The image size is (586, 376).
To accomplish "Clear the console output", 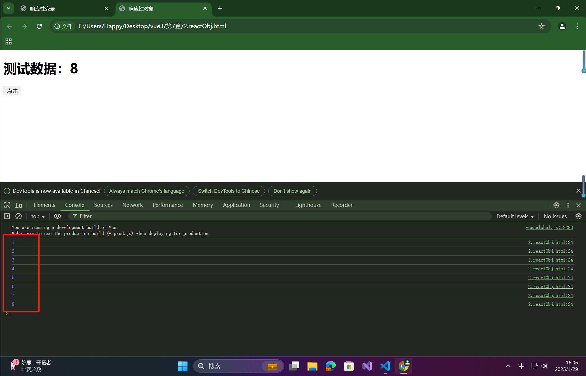I will [x=18, y=216].
